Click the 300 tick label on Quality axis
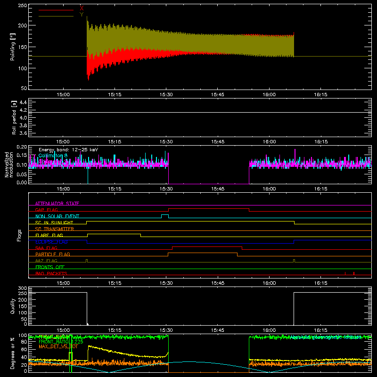 (x=23, y=288)
